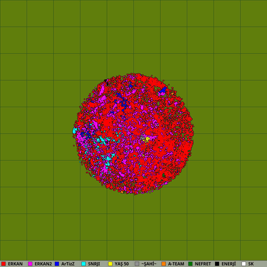267x267 pixels.
Task: Click the YAŞ 50 legend label
Action: 121,264
